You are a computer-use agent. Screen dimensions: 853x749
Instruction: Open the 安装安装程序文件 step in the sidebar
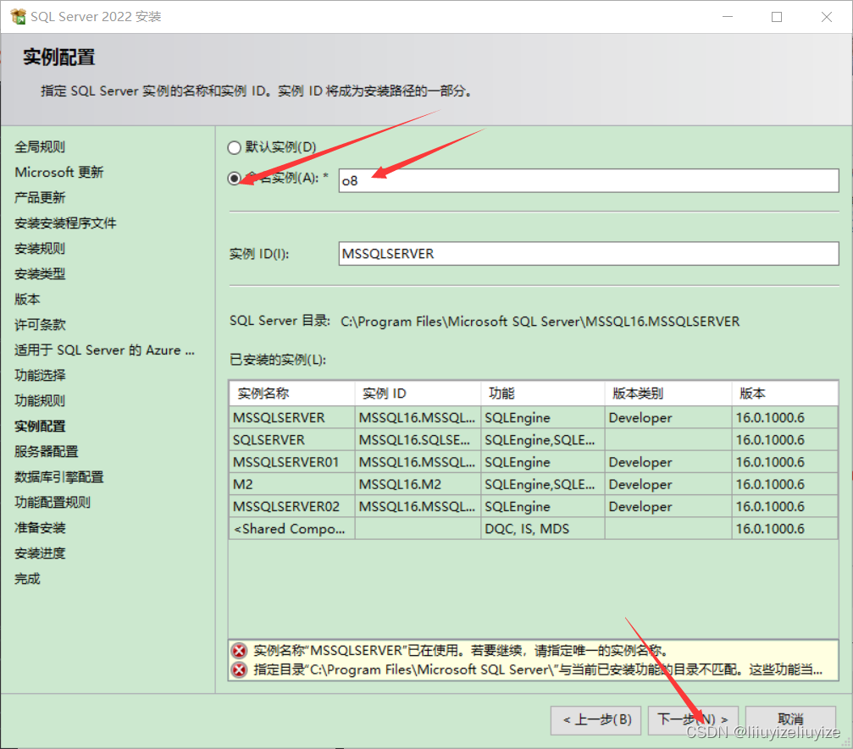coord(65,223)
